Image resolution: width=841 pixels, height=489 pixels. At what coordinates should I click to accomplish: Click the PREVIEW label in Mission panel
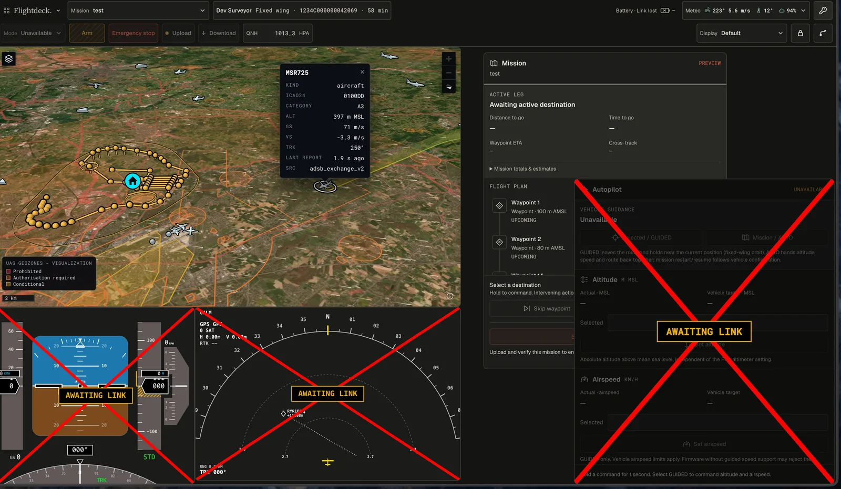point(710,63)
